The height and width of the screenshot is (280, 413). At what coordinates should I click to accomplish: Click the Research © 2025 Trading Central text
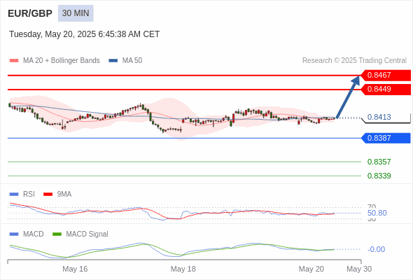point(354,61)
